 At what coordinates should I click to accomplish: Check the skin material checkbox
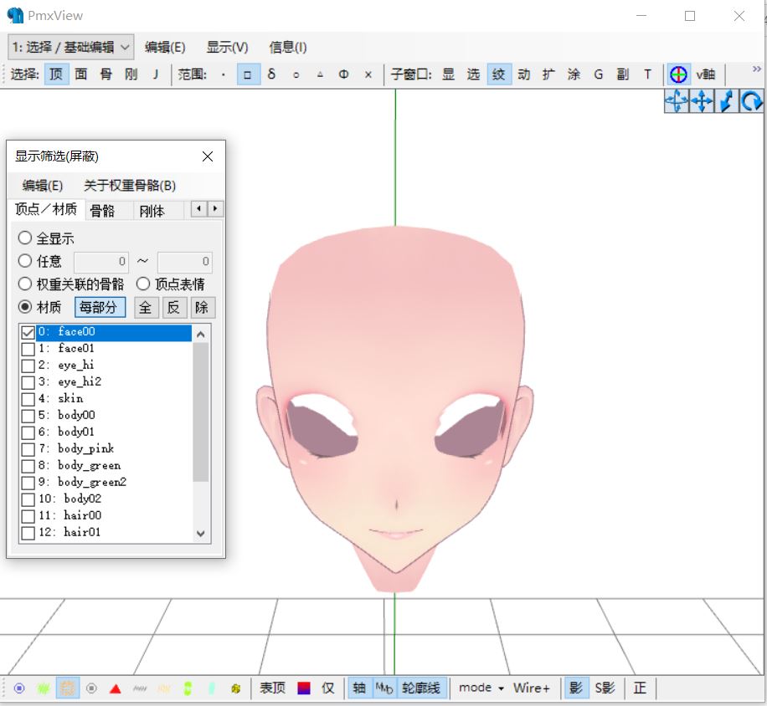click(28, 399)
